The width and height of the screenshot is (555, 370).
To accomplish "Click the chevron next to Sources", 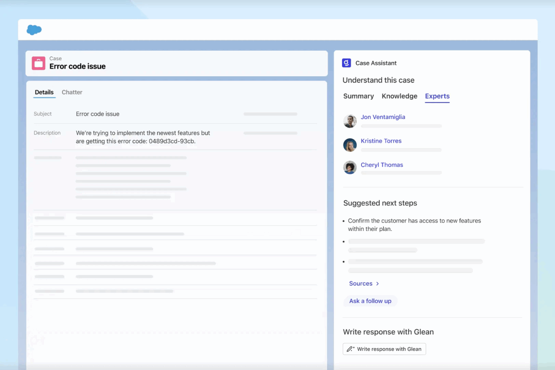I will [x=377, y=284].
